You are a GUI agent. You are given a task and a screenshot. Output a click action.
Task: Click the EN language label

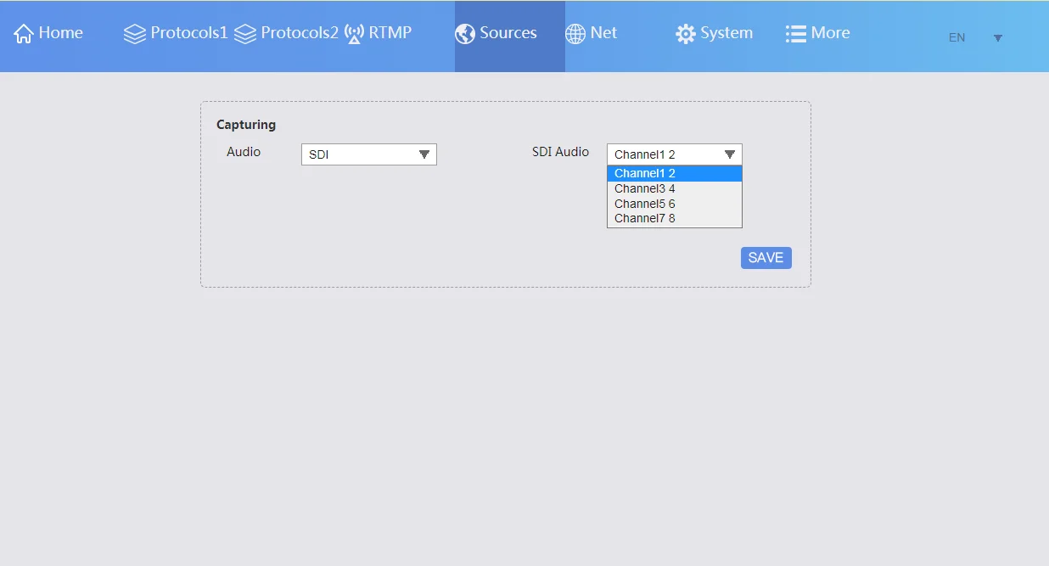click(956, 37)
